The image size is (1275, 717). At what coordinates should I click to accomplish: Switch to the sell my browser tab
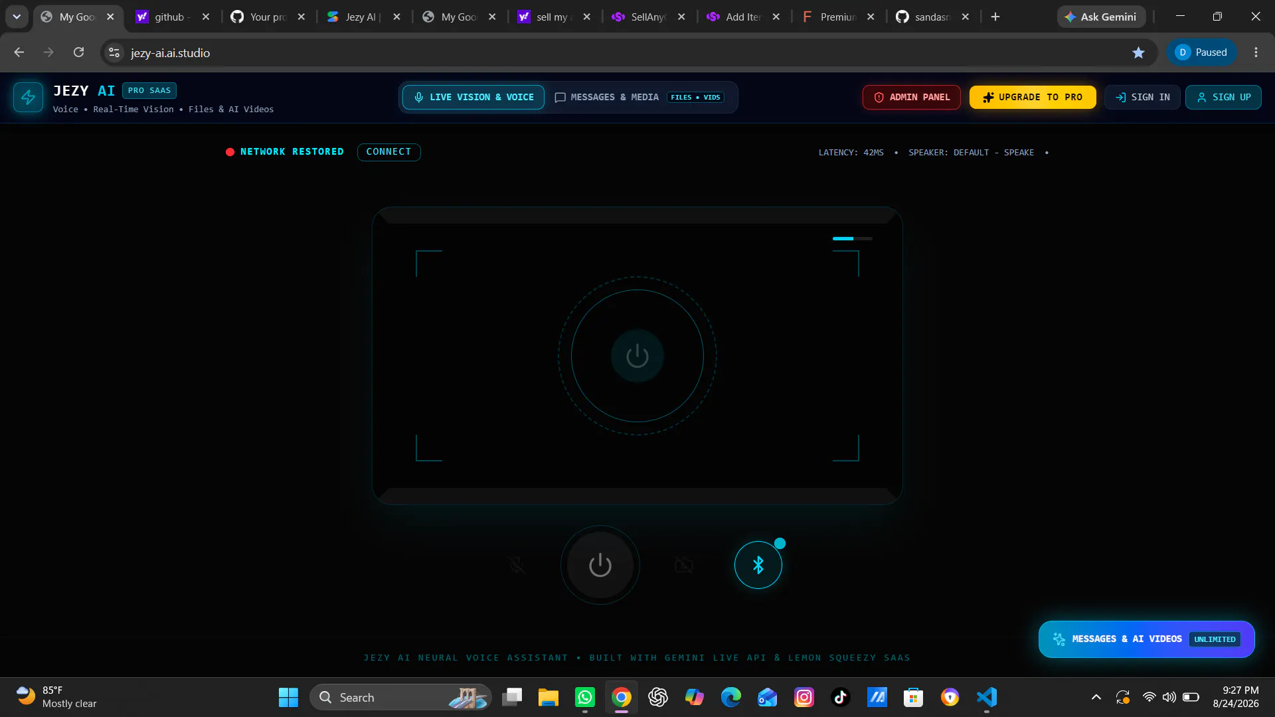554,17
